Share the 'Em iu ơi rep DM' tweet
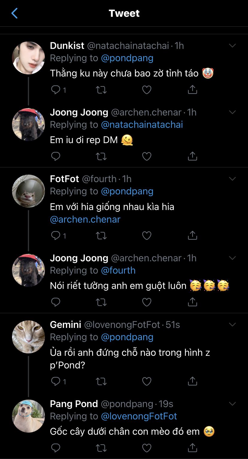Image resolution: width=248 pixels, height=459 pixels. [192, 156]
